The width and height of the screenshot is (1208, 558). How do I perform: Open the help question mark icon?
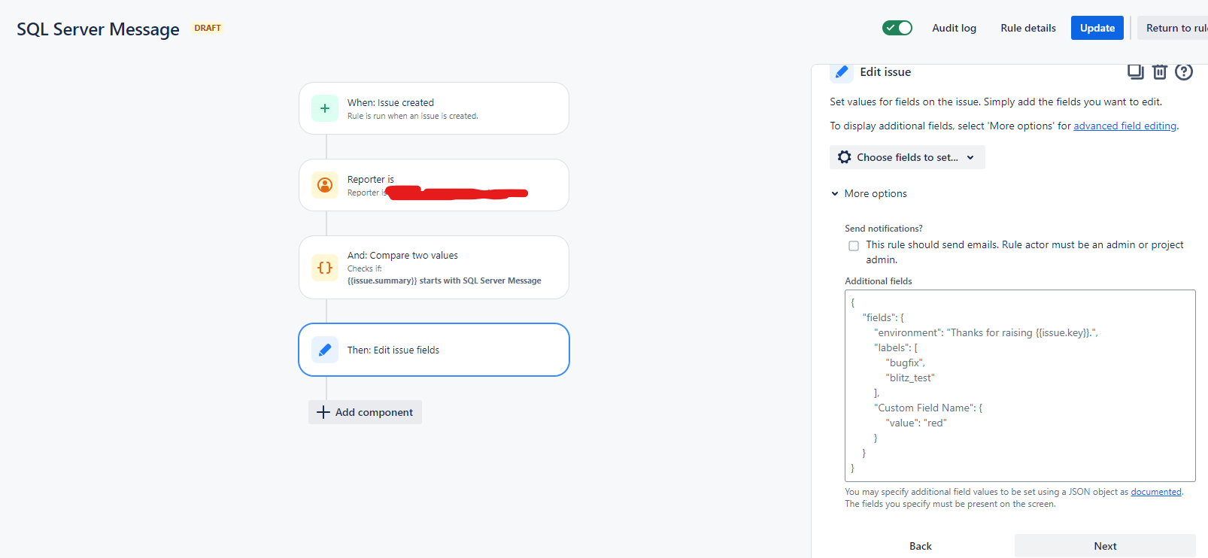[1184, 71]
